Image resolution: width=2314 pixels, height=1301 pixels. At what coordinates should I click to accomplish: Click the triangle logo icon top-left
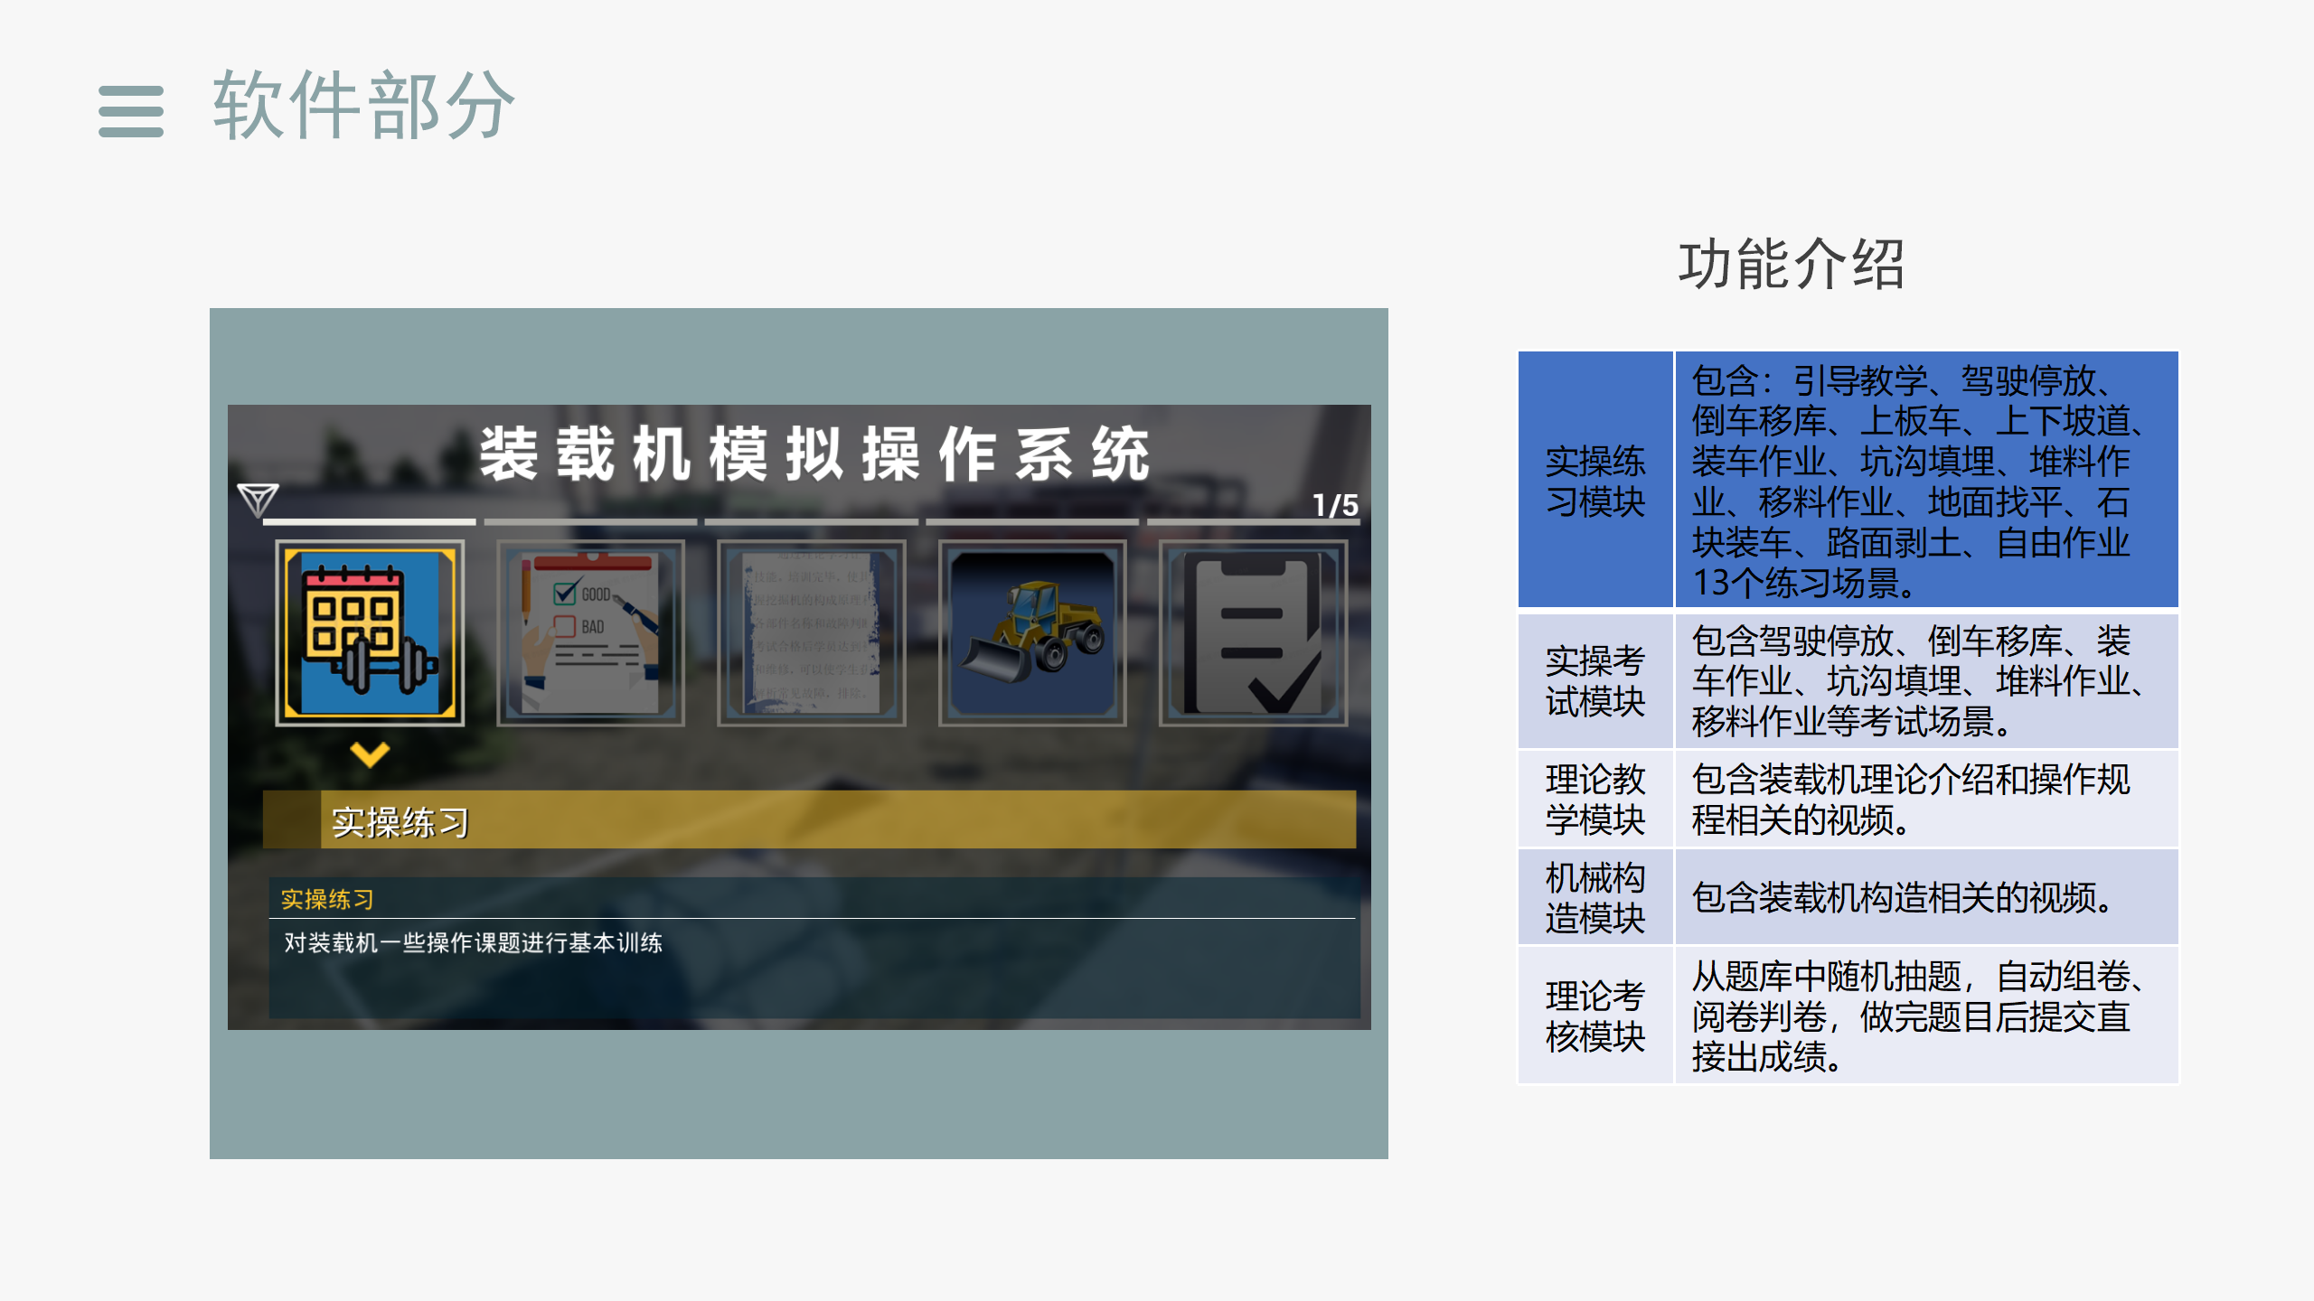tap(257, 500)
